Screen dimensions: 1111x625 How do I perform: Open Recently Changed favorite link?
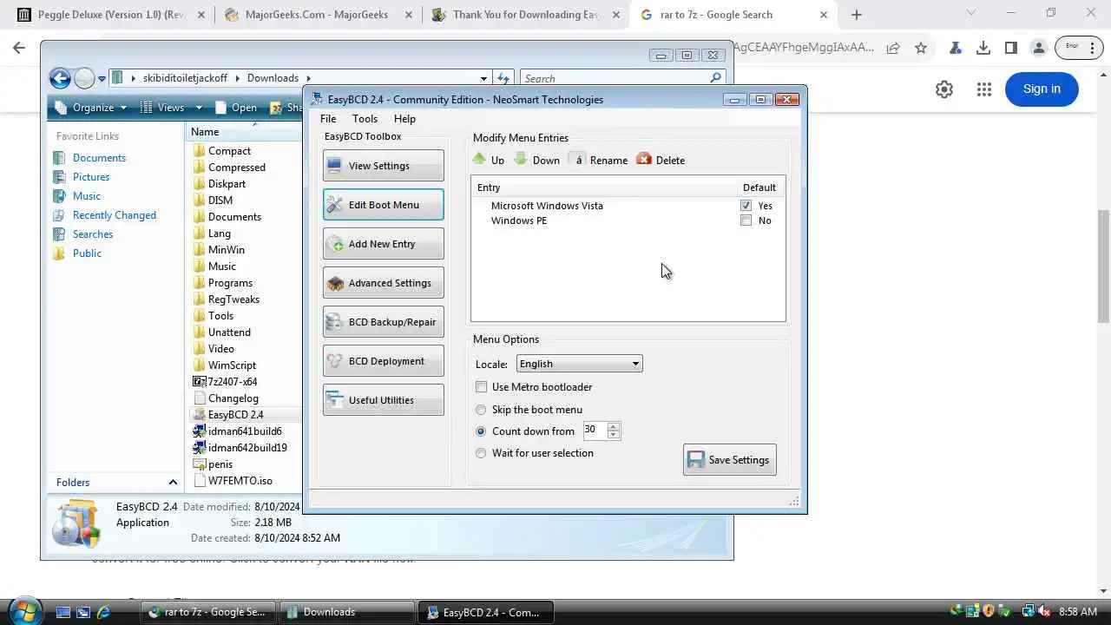click(115, 215)
